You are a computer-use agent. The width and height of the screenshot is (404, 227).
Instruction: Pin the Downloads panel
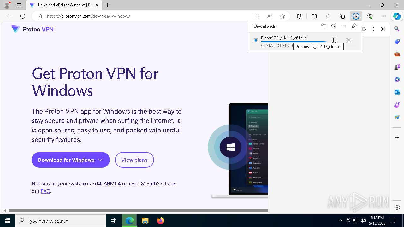pos(354,26)
